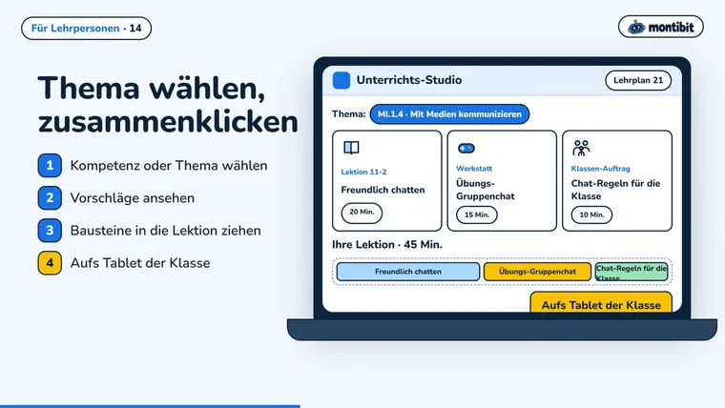Click the Klassen-Auftrag label
Viewport: 725px width, 408px height.
[x=601, y=169]
